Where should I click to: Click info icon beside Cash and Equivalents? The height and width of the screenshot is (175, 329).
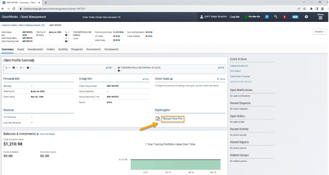tap(151, 32)
